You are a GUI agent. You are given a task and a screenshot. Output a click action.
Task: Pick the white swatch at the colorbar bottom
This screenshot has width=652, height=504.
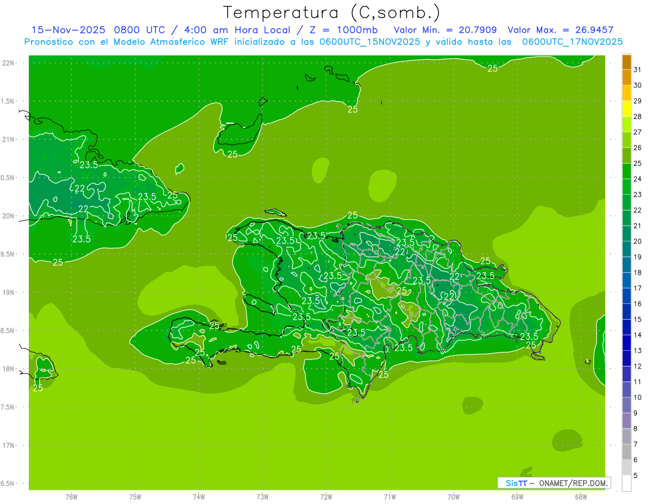(626, 483)
